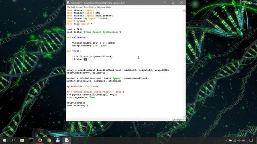
Task: Click the 'entry = scrolledtext.ScrolledText' line
Action: (118, 70)
